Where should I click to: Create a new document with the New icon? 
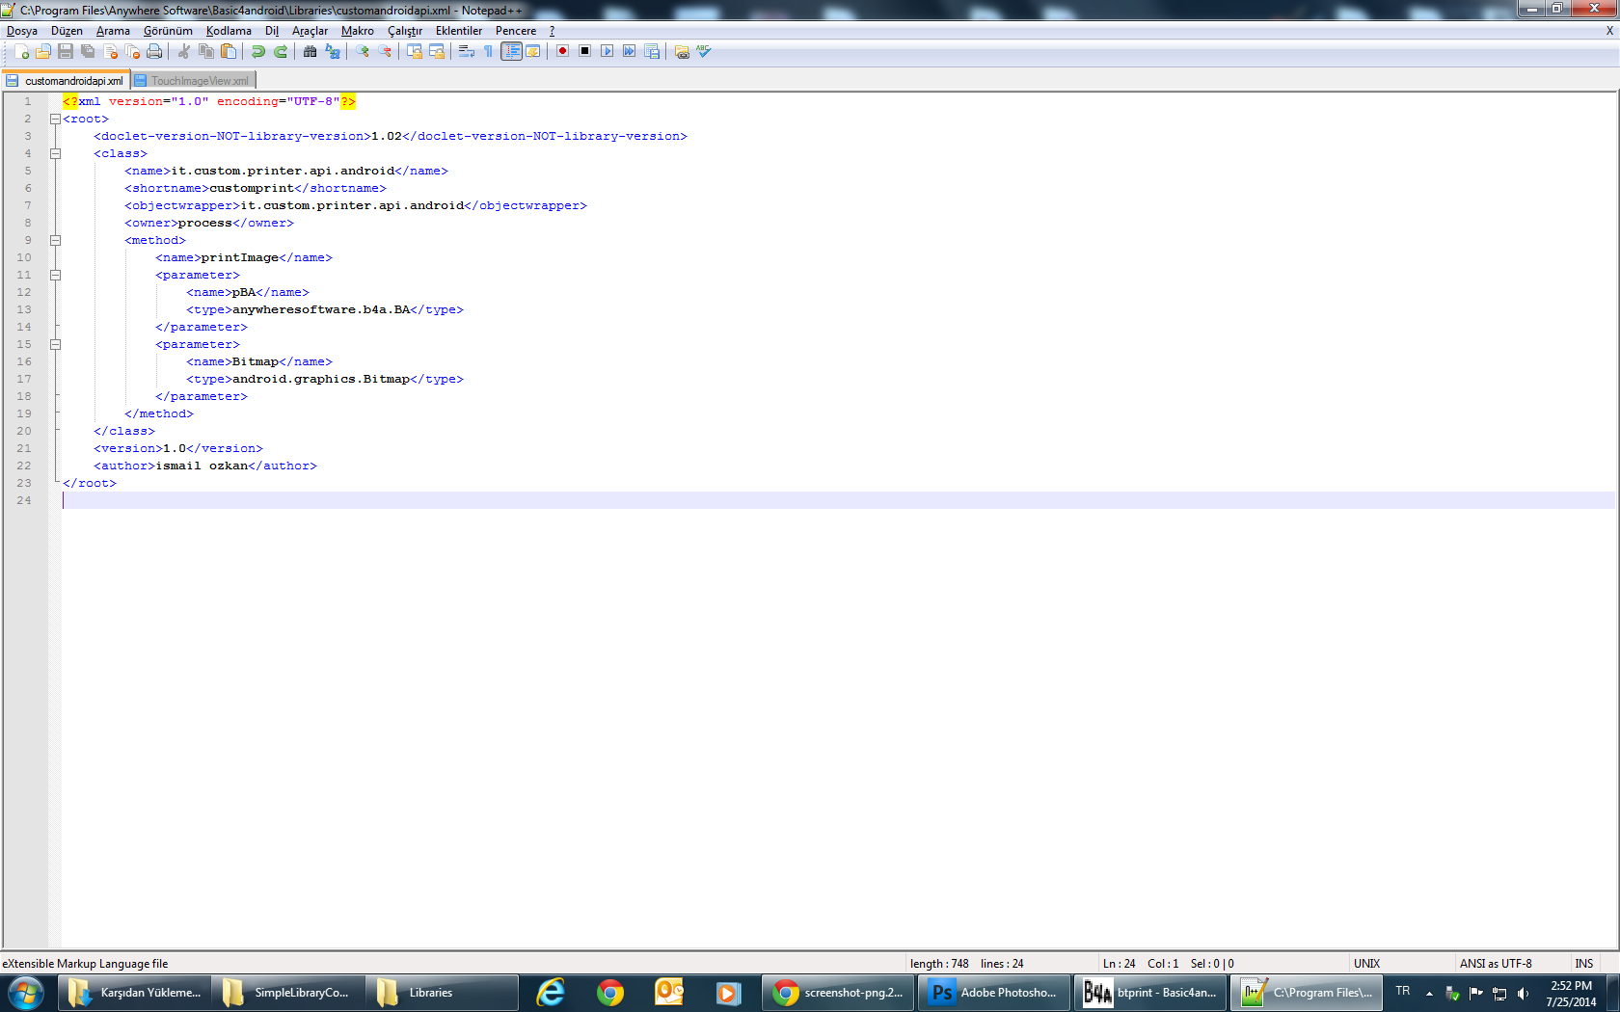tap(21, 51)
